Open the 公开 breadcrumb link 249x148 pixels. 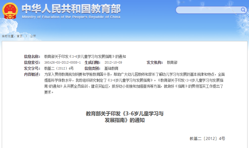click(x=33, y=36)
